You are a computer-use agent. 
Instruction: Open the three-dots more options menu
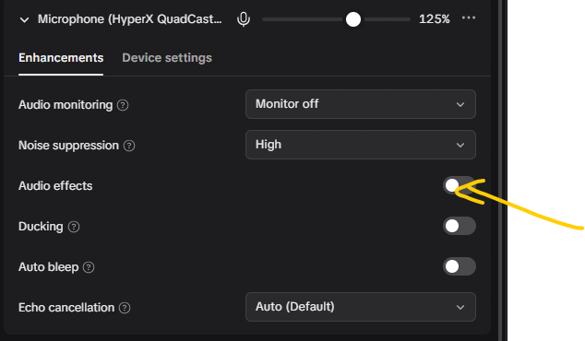click(469, 18)
